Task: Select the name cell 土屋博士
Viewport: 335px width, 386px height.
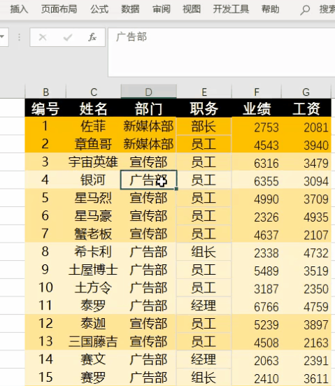Action: point(94,270)
